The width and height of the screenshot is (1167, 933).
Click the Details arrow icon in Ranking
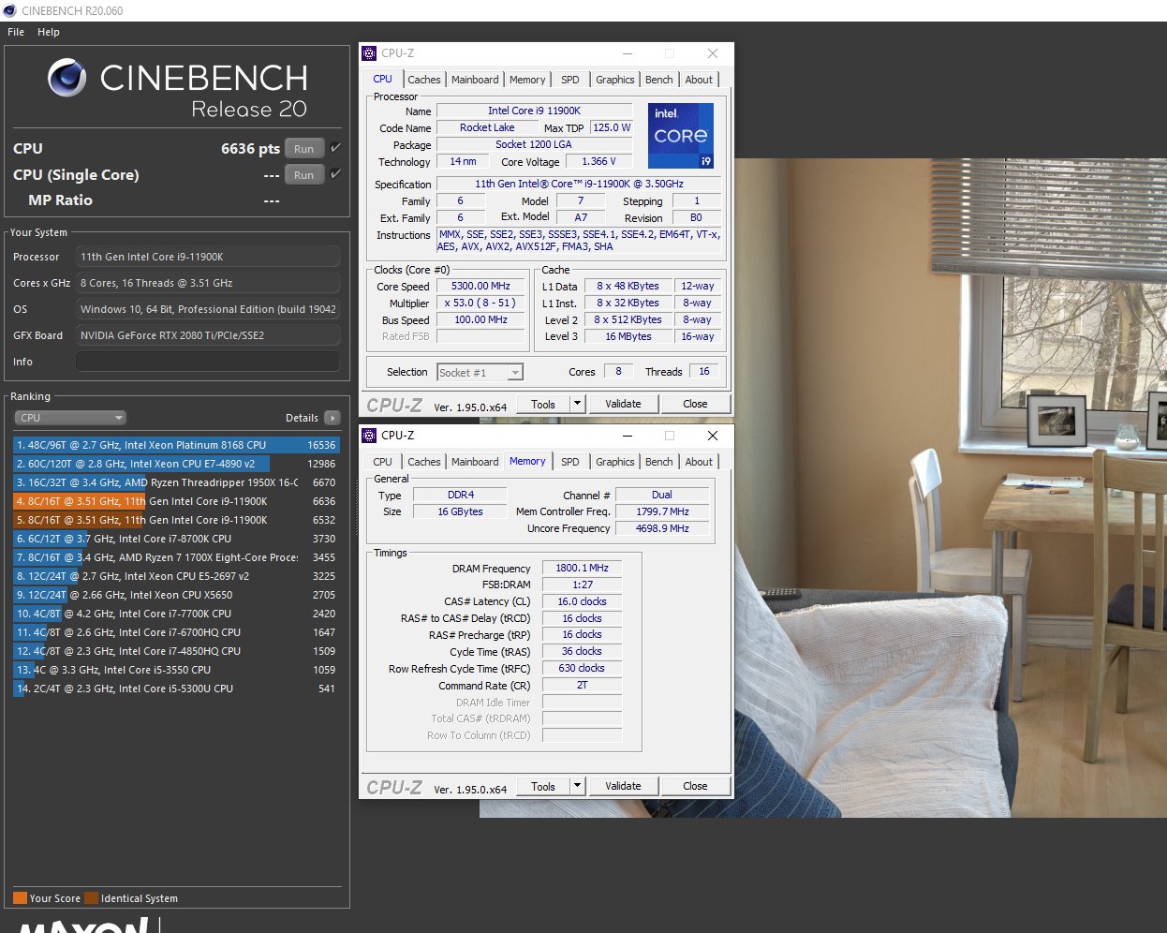coord(332,418)
